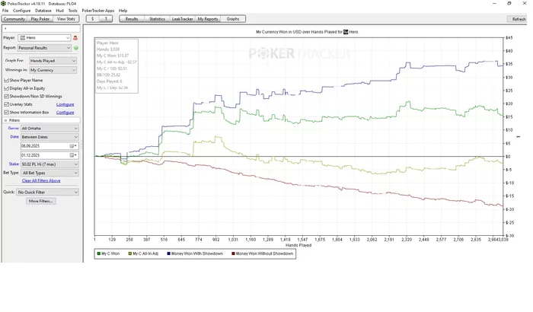This screenshot has width=533, height=312.
Task: Switch to the Graphs tab
Action: click(x=233, y=19)
